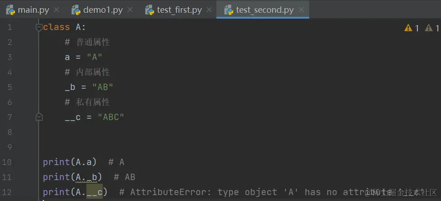The height and width of the screenshot is (201, 441).
Task: Click the Python file icon on demo1.py
Action: point(76,10)
